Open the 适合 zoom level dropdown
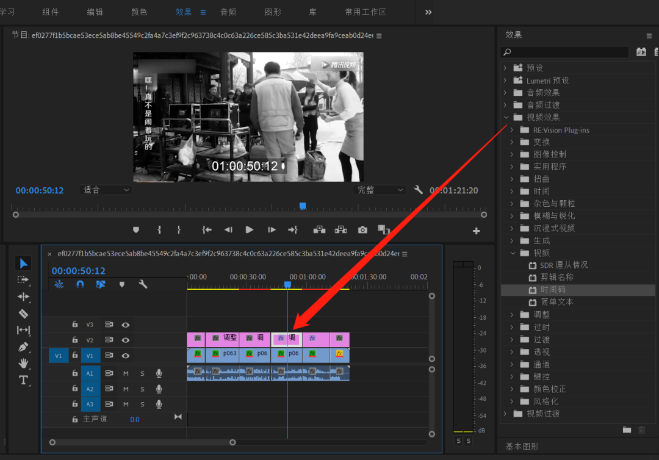The height and width of the screenshot is (460, 659). [106, 190]
